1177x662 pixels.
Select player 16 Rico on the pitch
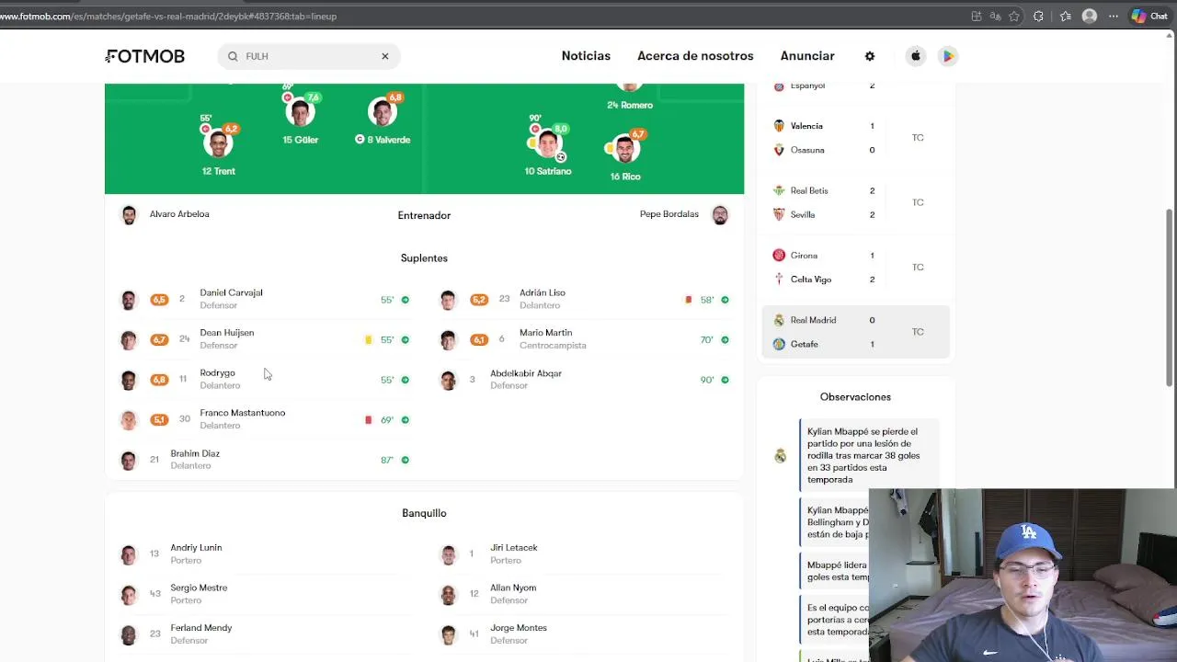coord(625,153)
